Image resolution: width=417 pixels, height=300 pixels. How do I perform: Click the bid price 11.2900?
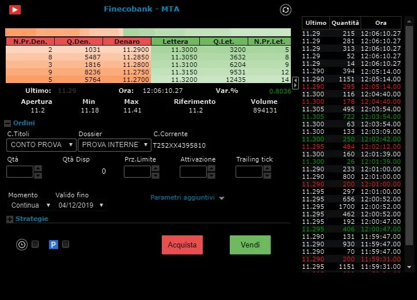click(x=136, y=50)
